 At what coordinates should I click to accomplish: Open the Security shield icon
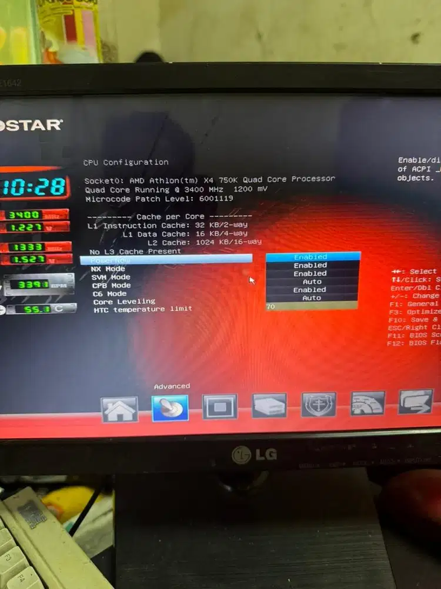coord(319,404)
